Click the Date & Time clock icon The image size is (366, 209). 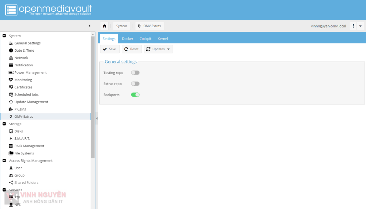click(11, 50)
